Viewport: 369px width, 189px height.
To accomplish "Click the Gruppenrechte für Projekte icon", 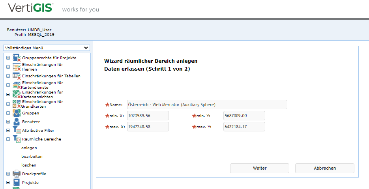I will click(x=17, y=58).
